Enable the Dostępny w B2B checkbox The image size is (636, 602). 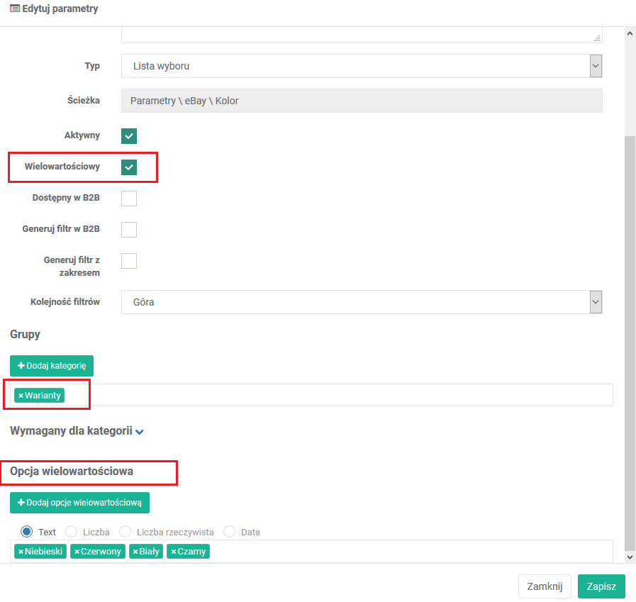[x=129, y=199]
